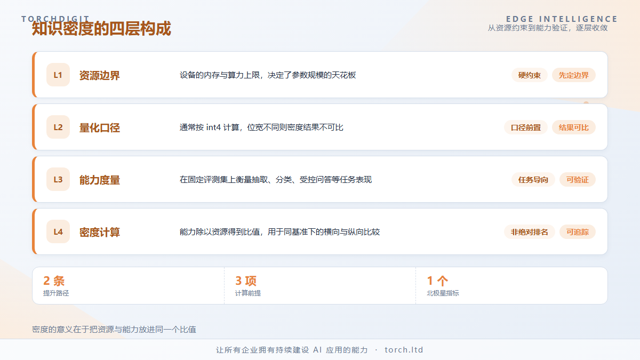Click the 量化口径 heading
The height and width of the screenshot is (360, 640).
click(x=100, y=127)
